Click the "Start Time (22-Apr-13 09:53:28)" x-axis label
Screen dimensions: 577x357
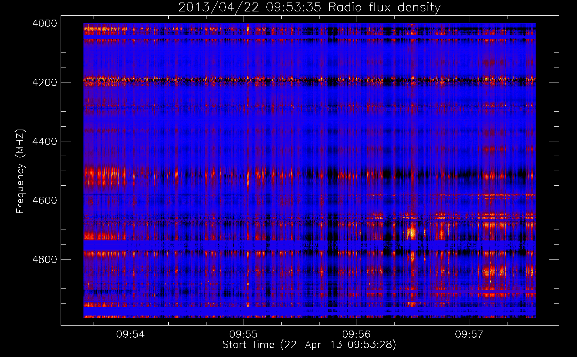(x=309, y=345)
